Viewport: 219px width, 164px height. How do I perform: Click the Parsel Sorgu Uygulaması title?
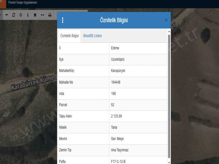click(23, 3)
